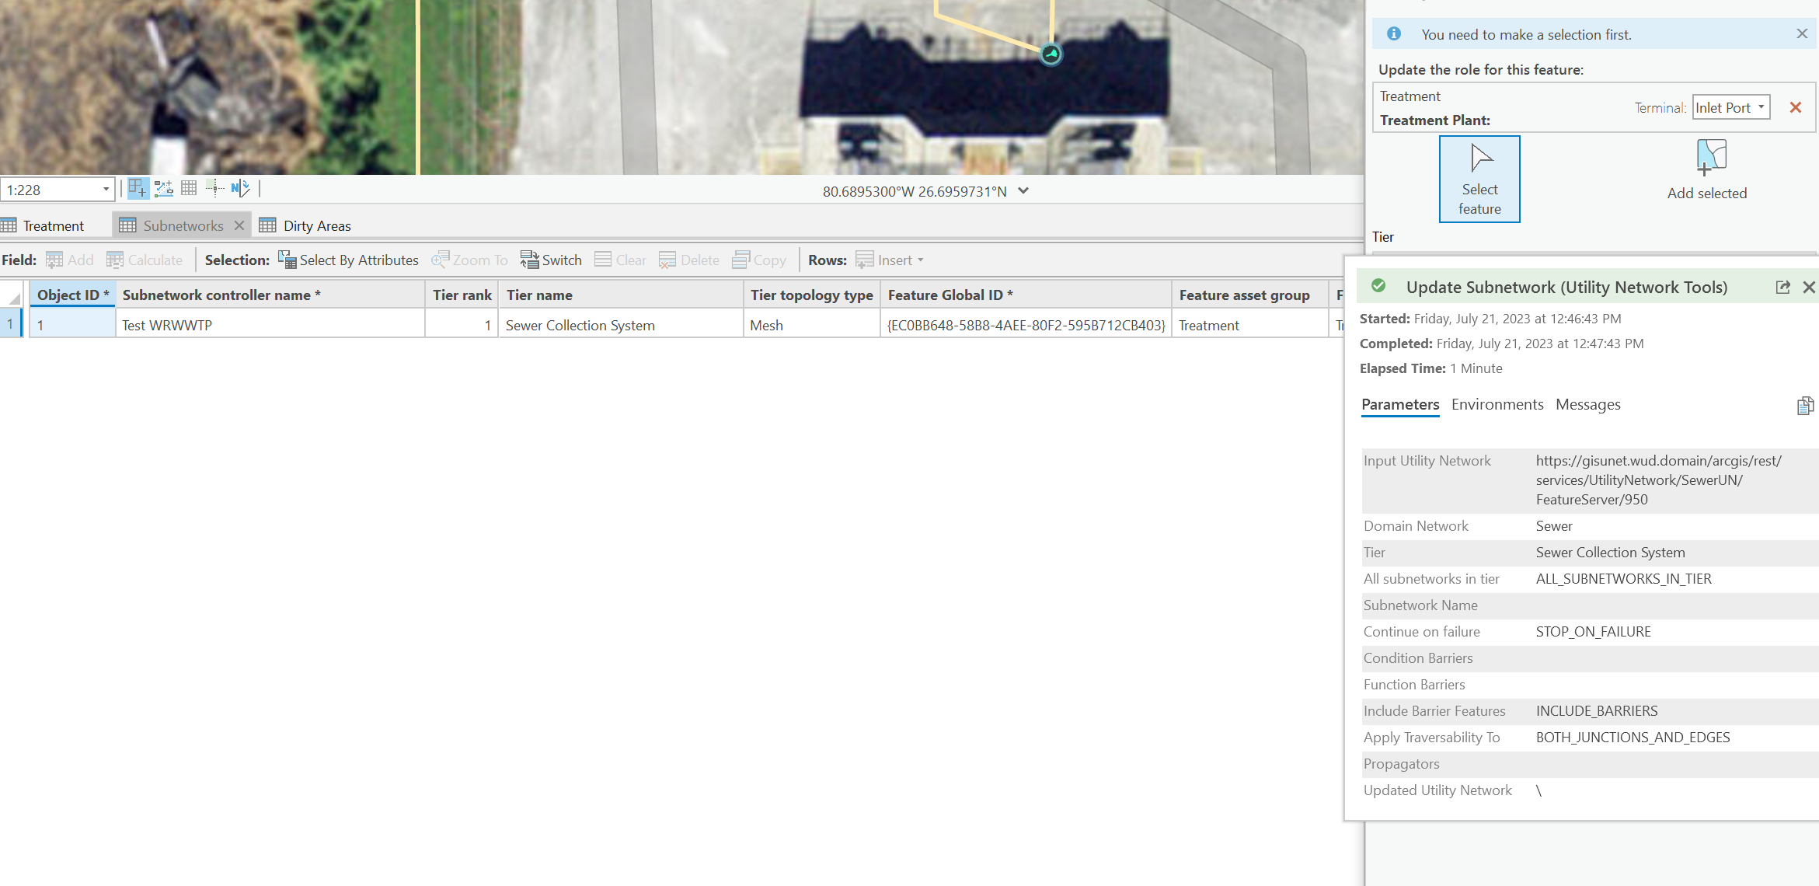Export the Update Subnetwork results via share icon

coord(1782,287)
